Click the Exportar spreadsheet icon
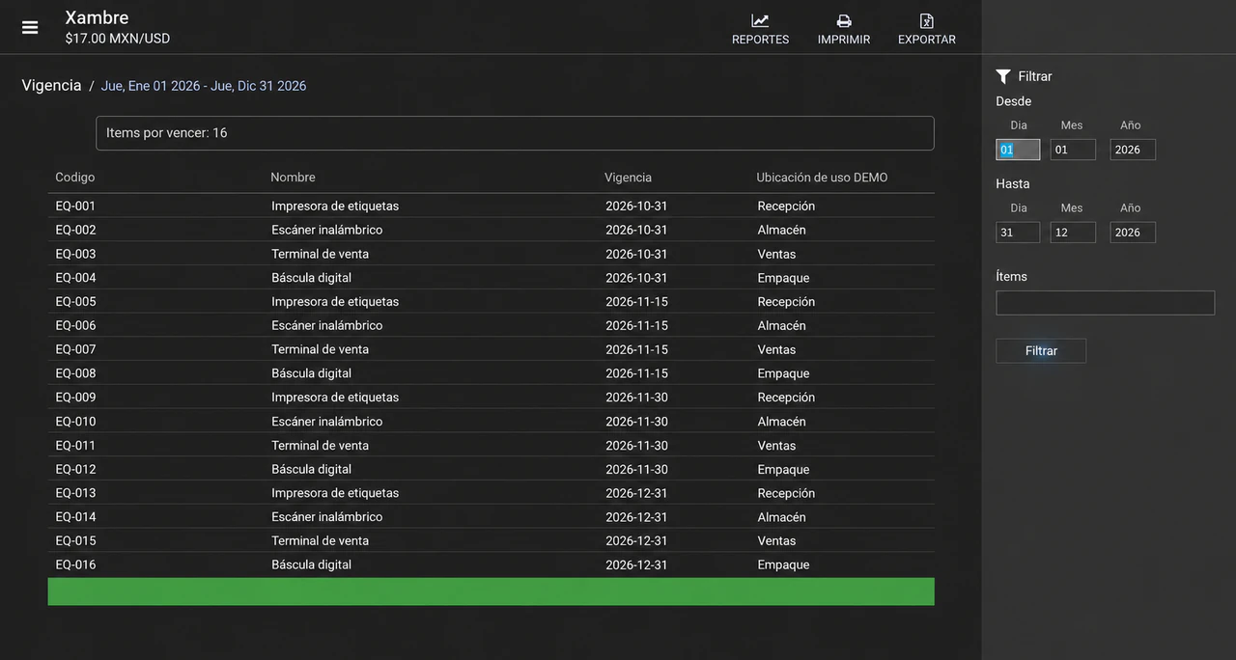The height and width of the screenshot is (660, 1236). pos(927,20)
